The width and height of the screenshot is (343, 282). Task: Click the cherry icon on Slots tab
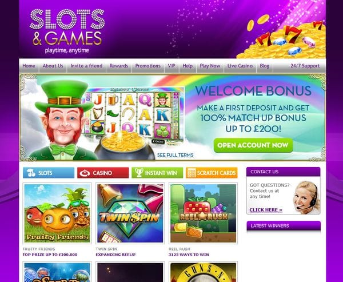[x=31, y=173]
